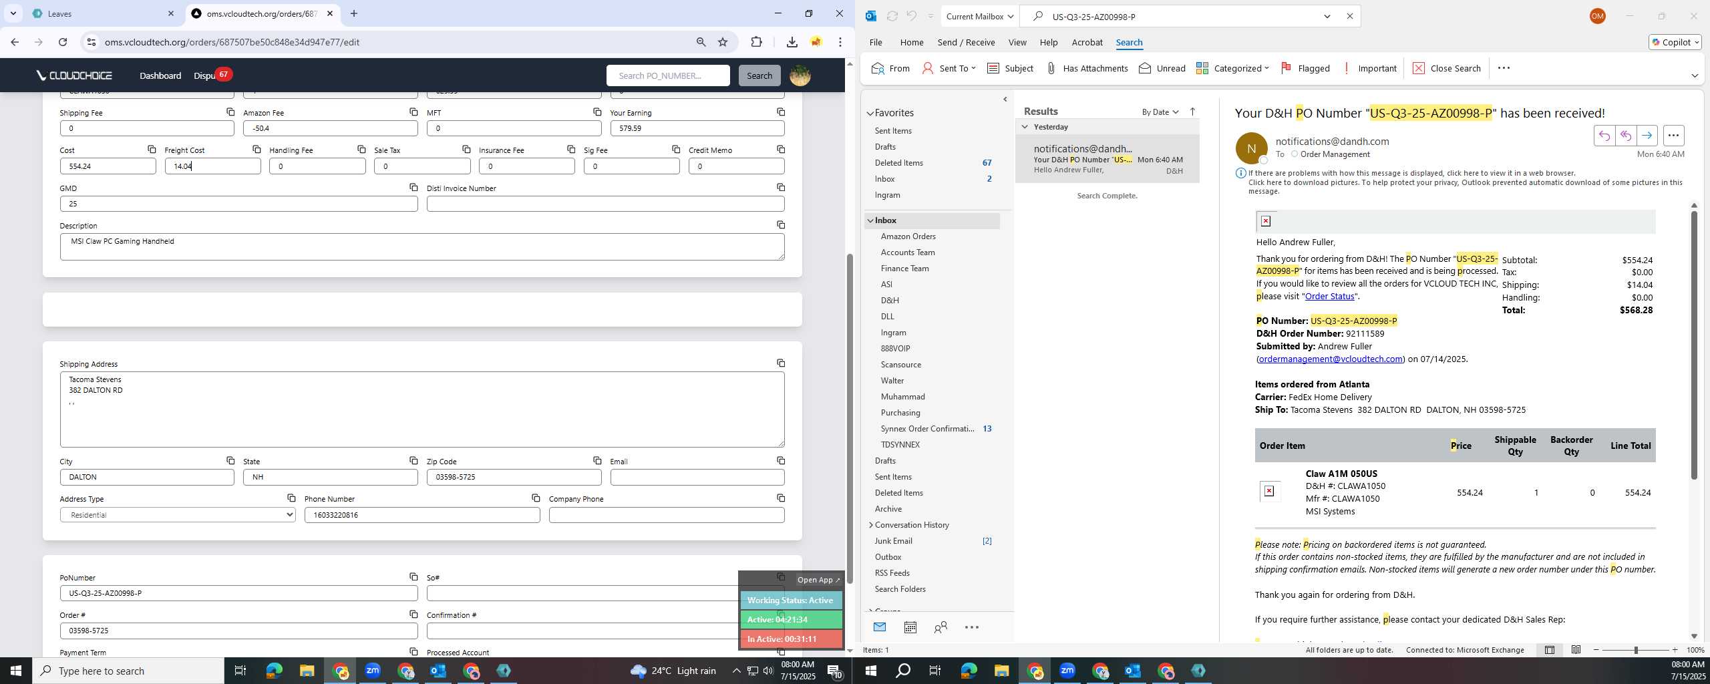This screenshot has height=684, width=1710.
Task: Adjust the Outlook zoom slider
Action: point(1635,650)
